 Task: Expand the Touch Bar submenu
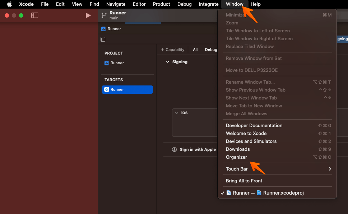coord(277,169)
